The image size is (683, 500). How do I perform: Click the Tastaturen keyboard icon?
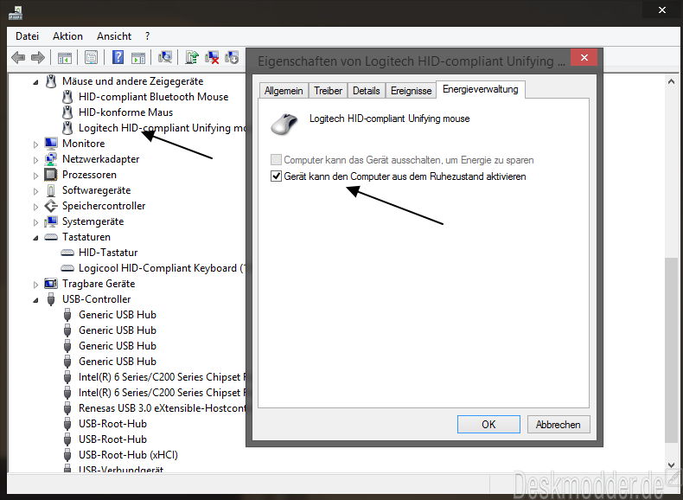pyautogui.click(x=51, y=237)
